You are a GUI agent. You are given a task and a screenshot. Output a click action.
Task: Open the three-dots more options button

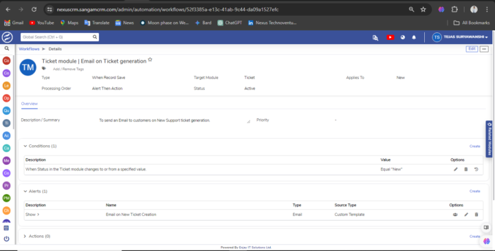tap(484, 49)
